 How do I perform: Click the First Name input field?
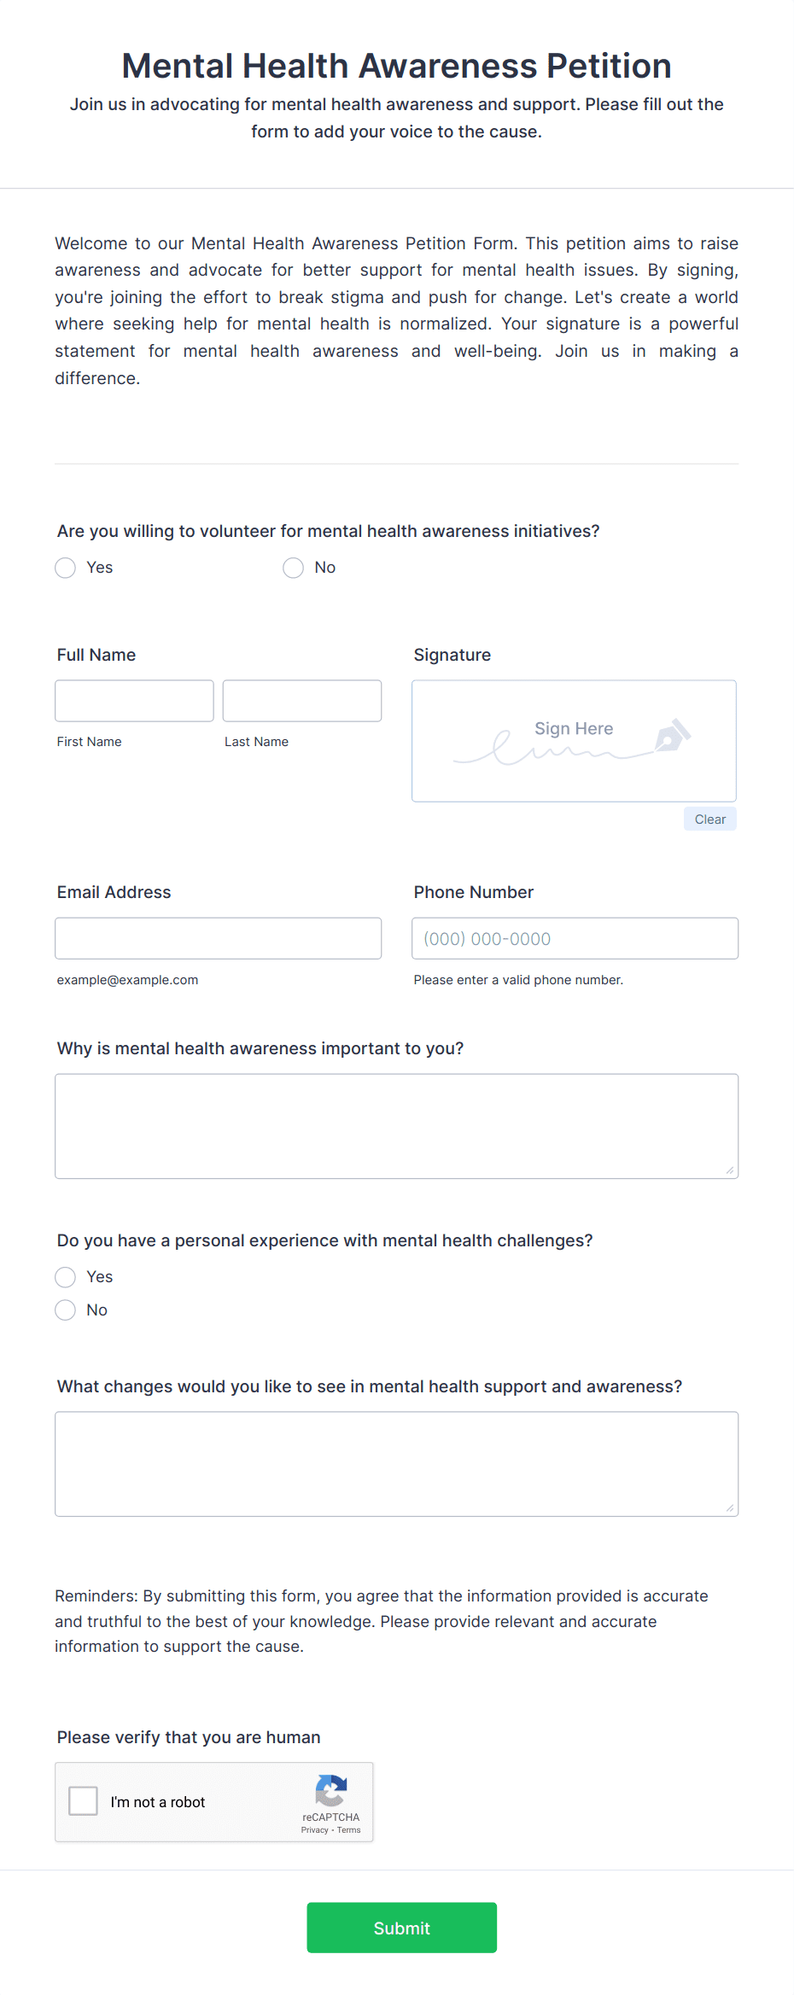pos(134,701)
